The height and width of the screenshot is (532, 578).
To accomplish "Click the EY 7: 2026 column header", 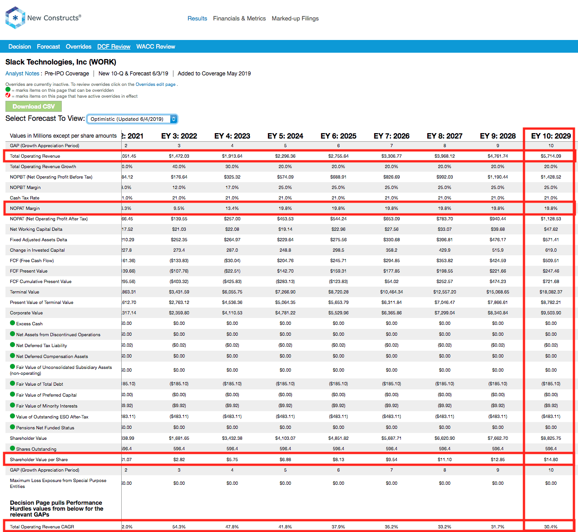I will (x=391, y=136).
